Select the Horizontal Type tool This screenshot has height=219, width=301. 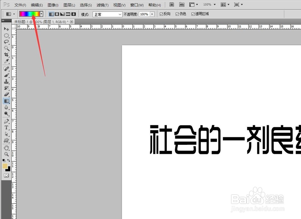coord(7,128)
